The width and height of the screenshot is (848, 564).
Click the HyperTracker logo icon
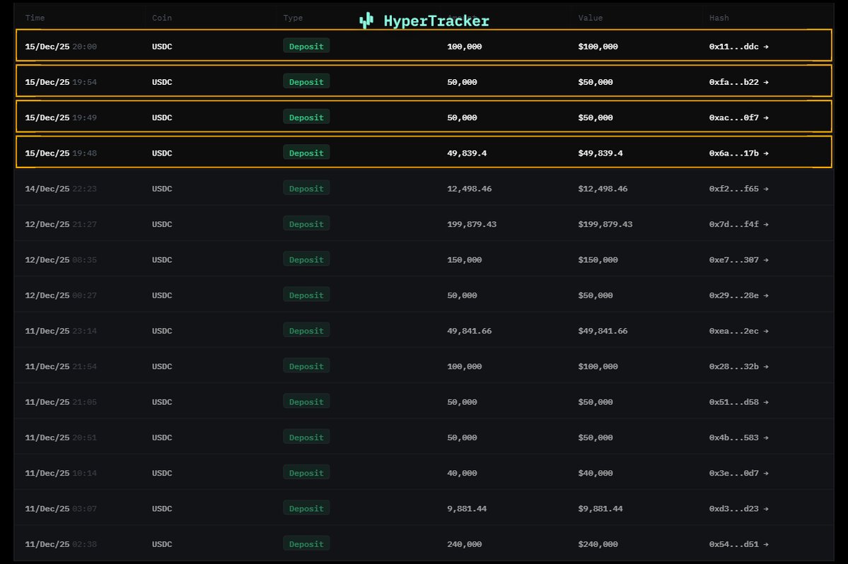[366, 21]
